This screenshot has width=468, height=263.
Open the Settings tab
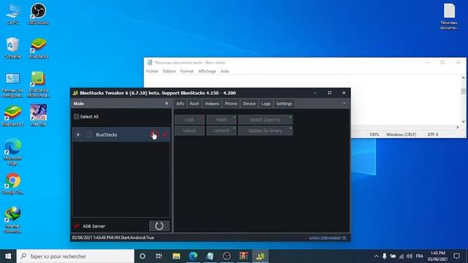pos(284,104)
